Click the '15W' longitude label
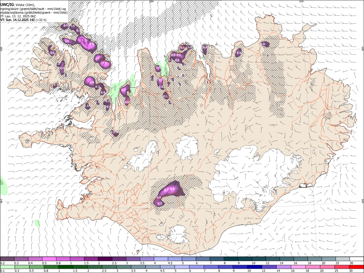The image size is (364, 273). (301, 1)
